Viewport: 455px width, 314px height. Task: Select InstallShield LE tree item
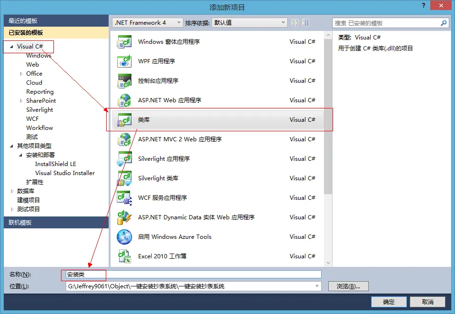point(56,164)
